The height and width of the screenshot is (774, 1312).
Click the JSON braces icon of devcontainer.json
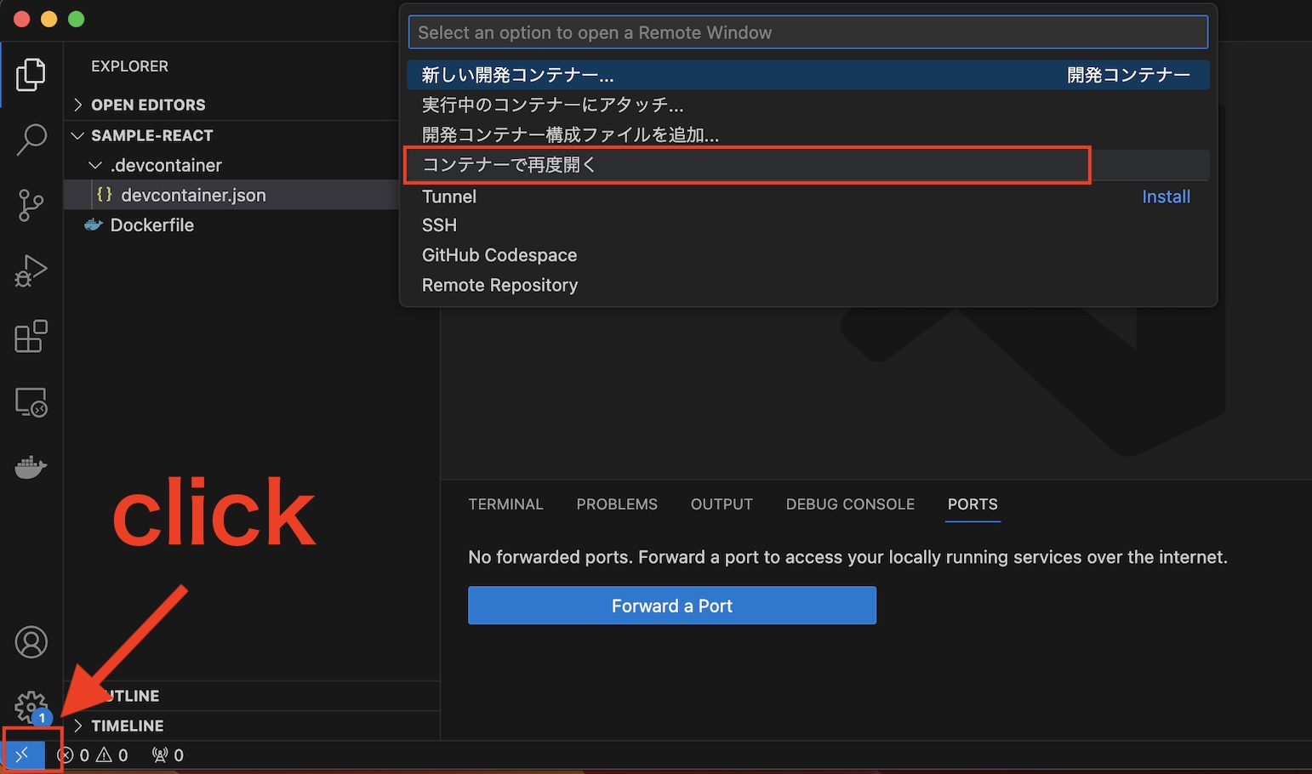104,194
